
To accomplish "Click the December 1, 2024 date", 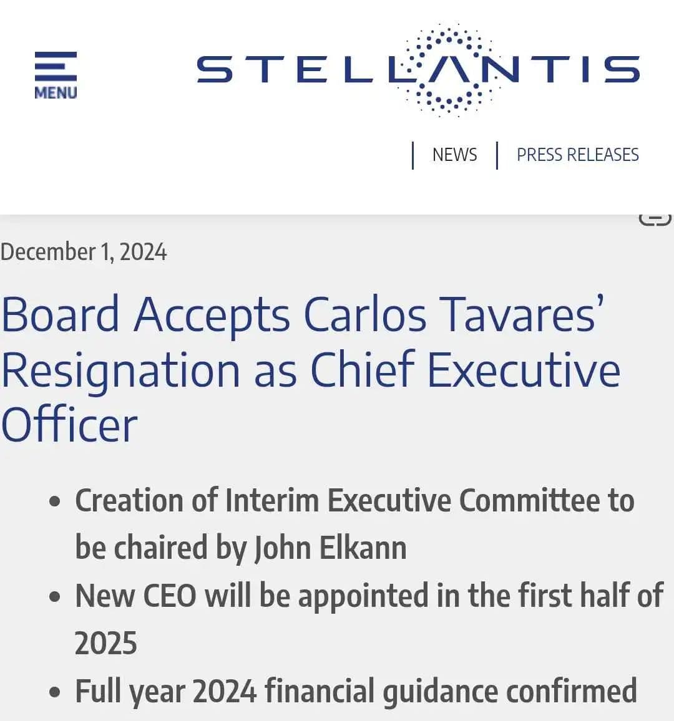I will 84,252.
